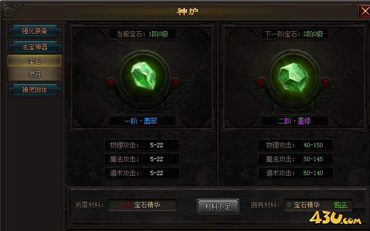370x231 pixels.
Task: Switch to 法宝神器 section
Action: (x=34, y=47)
